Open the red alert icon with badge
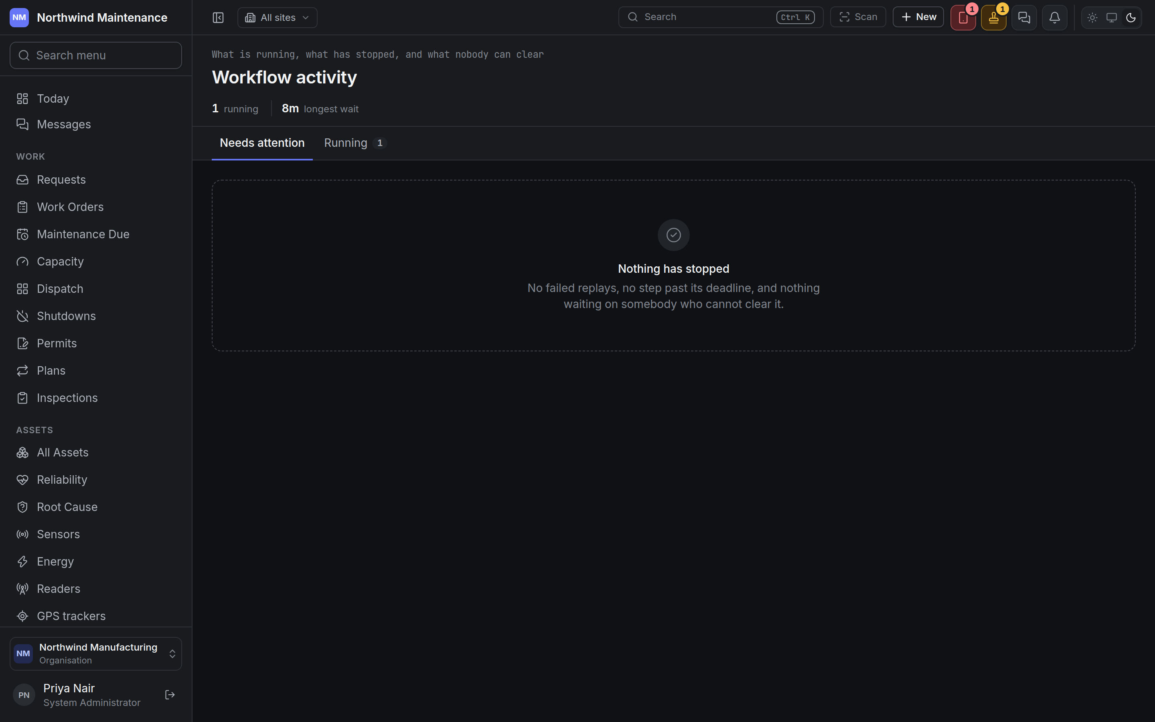The image size is (1155, 722). (x=963, y=18)
